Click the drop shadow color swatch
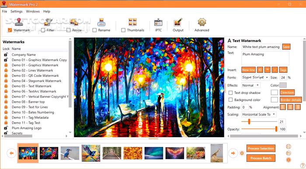 (275, 93)
